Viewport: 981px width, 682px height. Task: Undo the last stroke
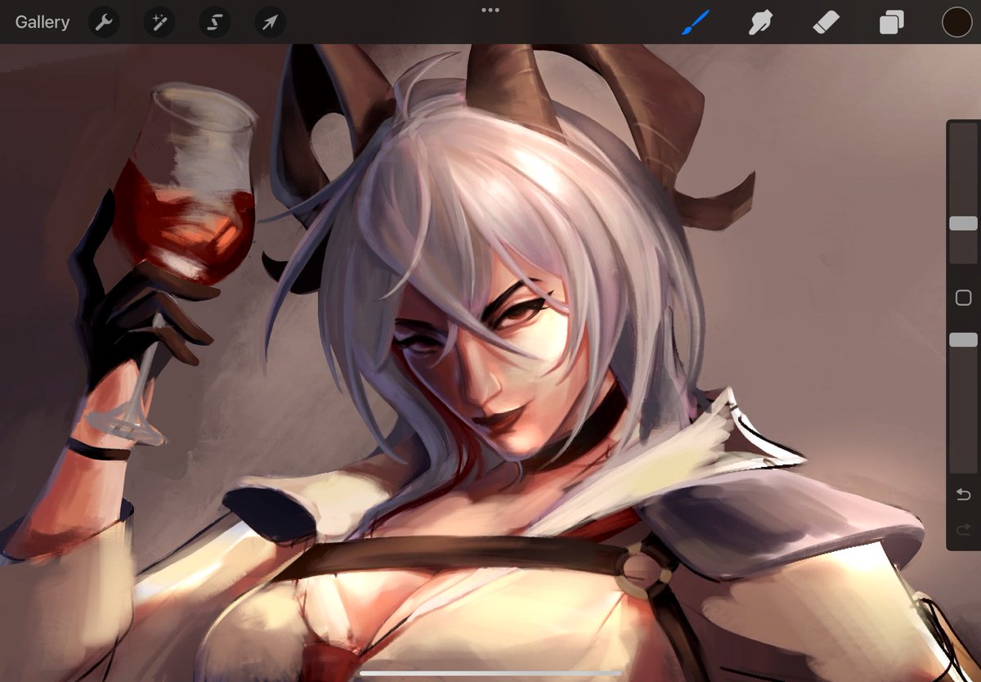point(963,495)
